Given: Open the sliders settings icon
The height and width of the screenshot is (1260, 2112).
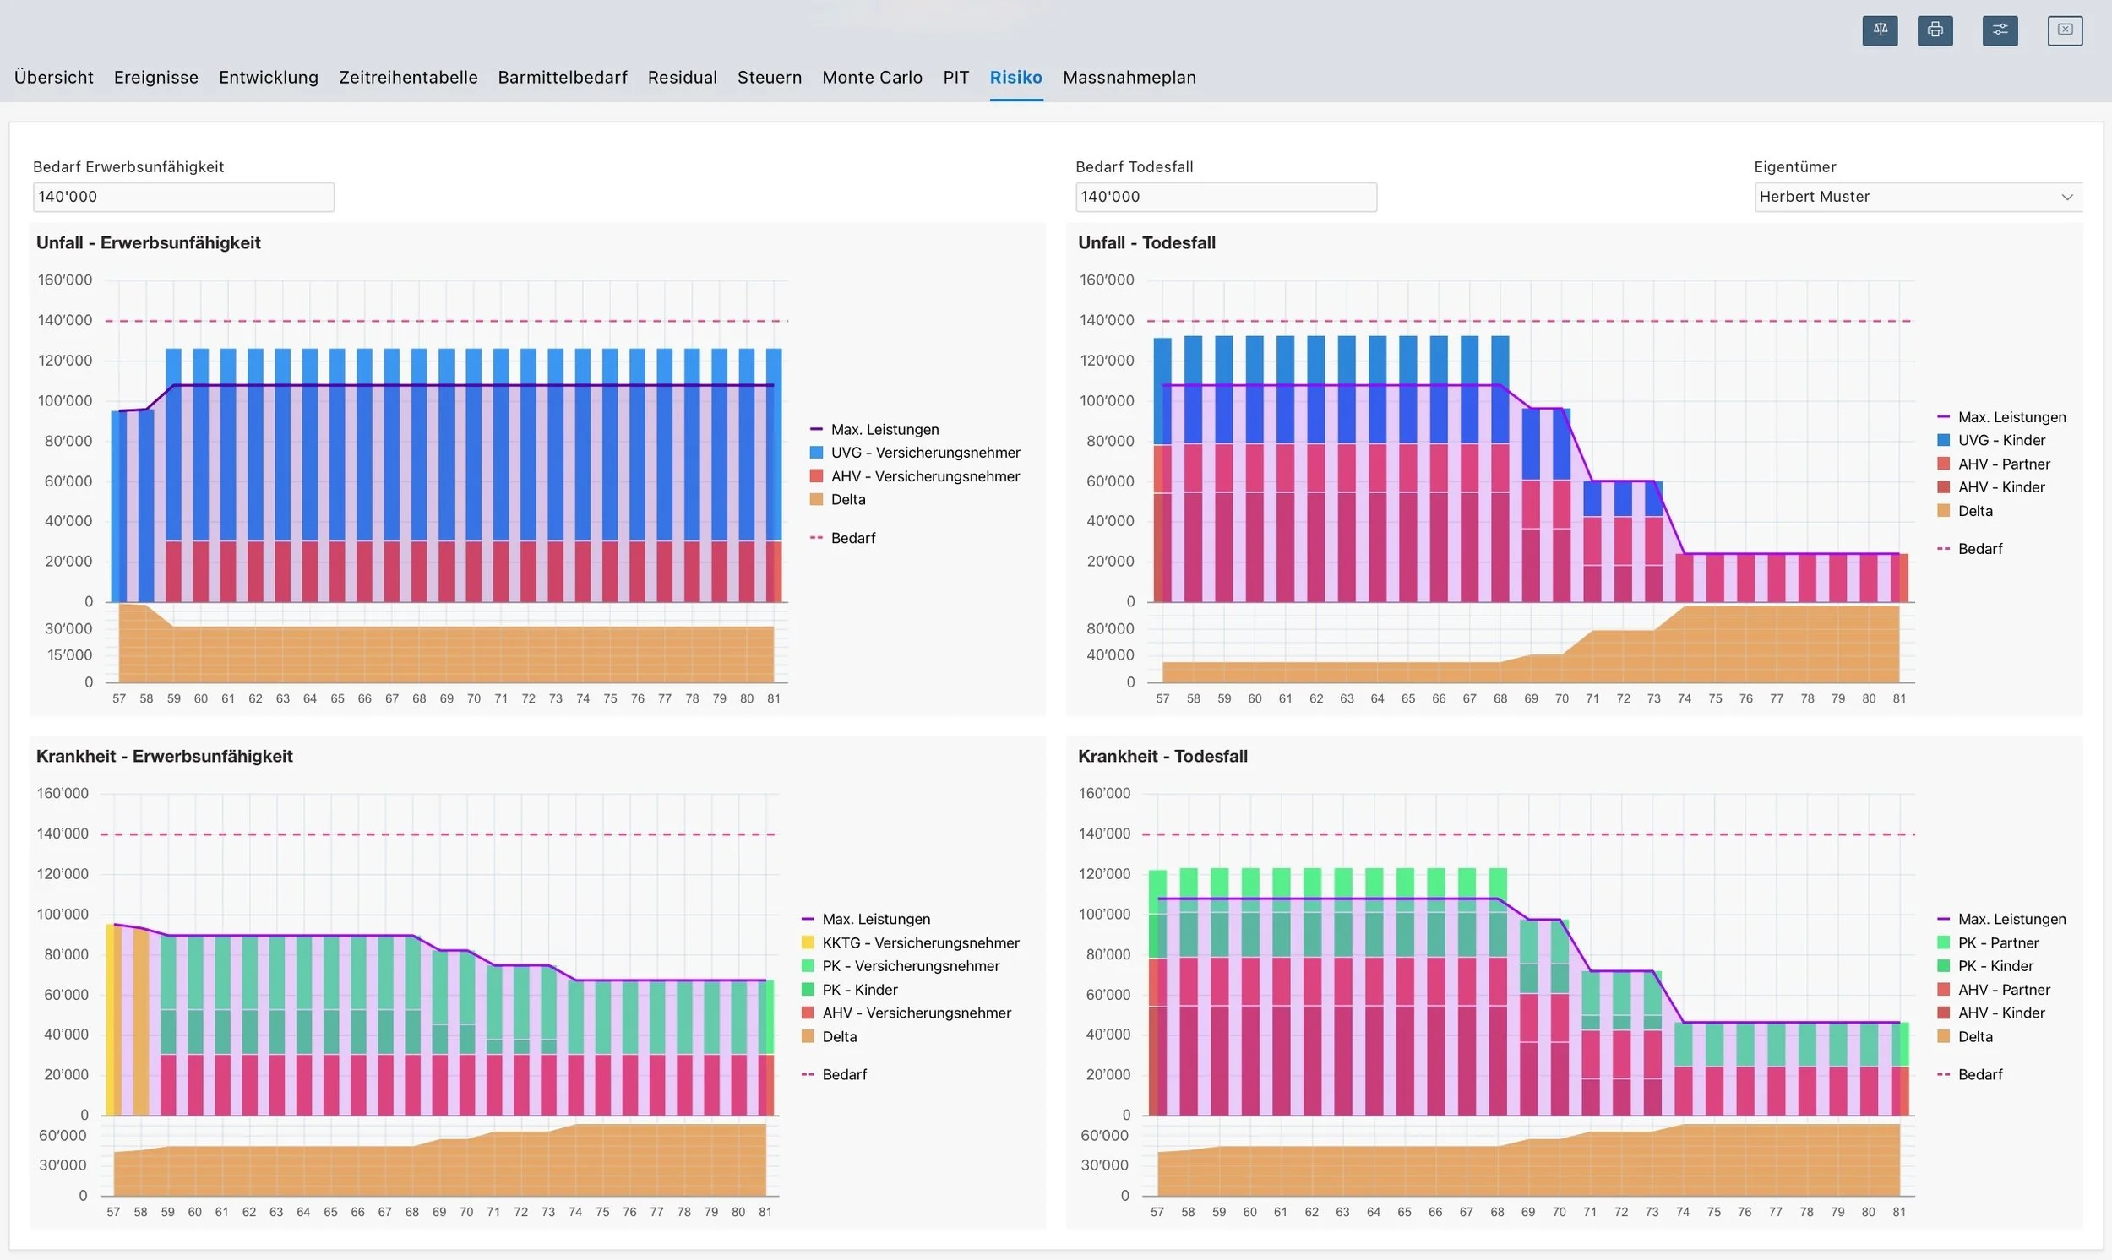Looking at the screenshot, I should click(2000, 30).
